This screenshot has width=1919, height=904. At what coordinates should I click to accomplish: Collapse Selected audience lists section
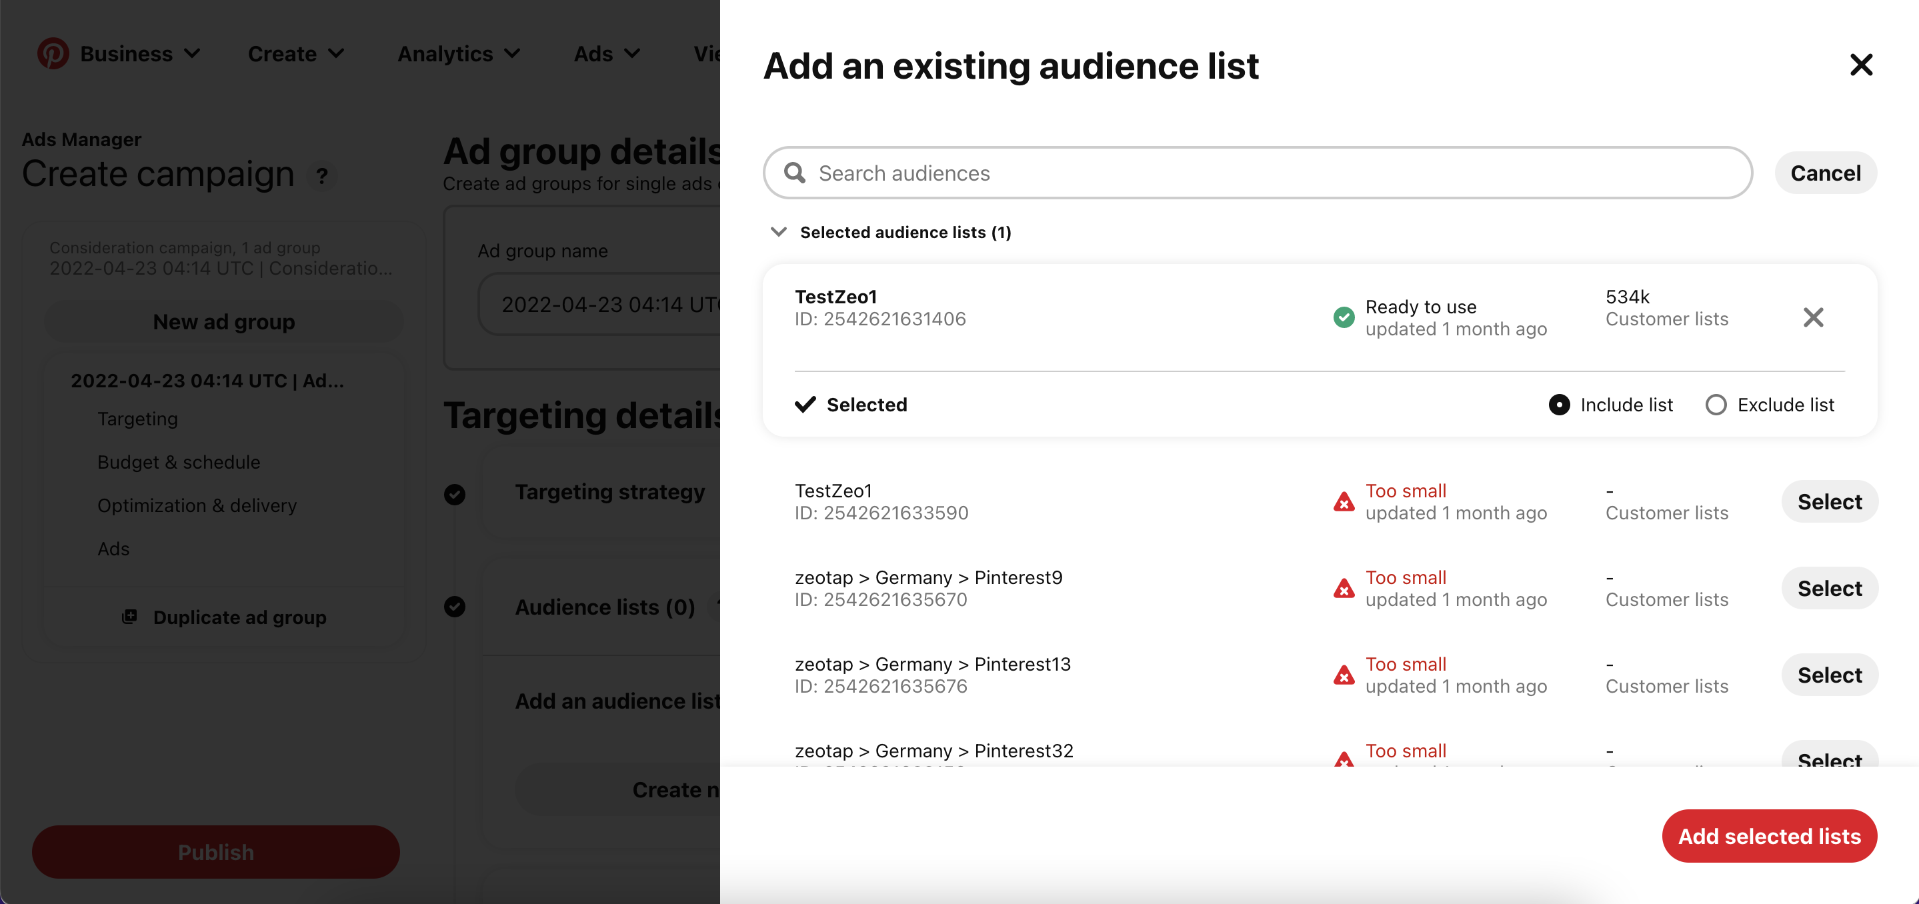[779, 232]
